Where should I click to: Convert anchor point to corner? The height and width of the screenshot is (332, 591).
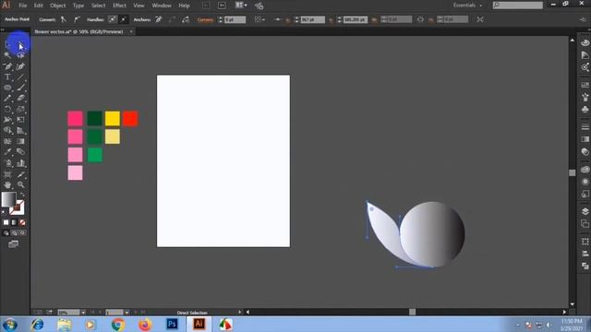[x=64, y=19]
